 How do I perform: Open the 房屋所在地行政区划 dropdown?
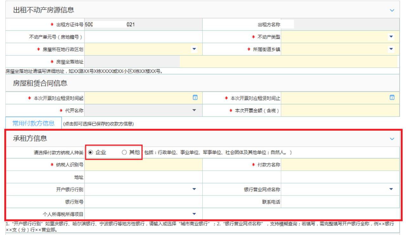[194, 49]
